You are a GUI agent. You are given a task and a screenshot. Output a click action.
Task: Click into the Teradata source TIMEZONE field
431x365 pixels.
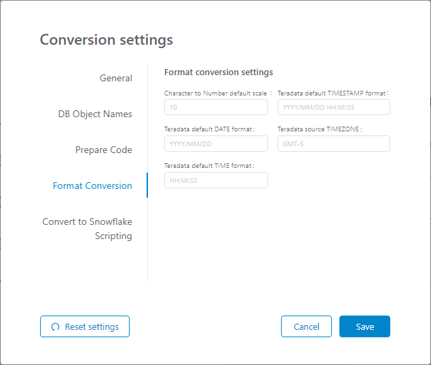point(333,144)
